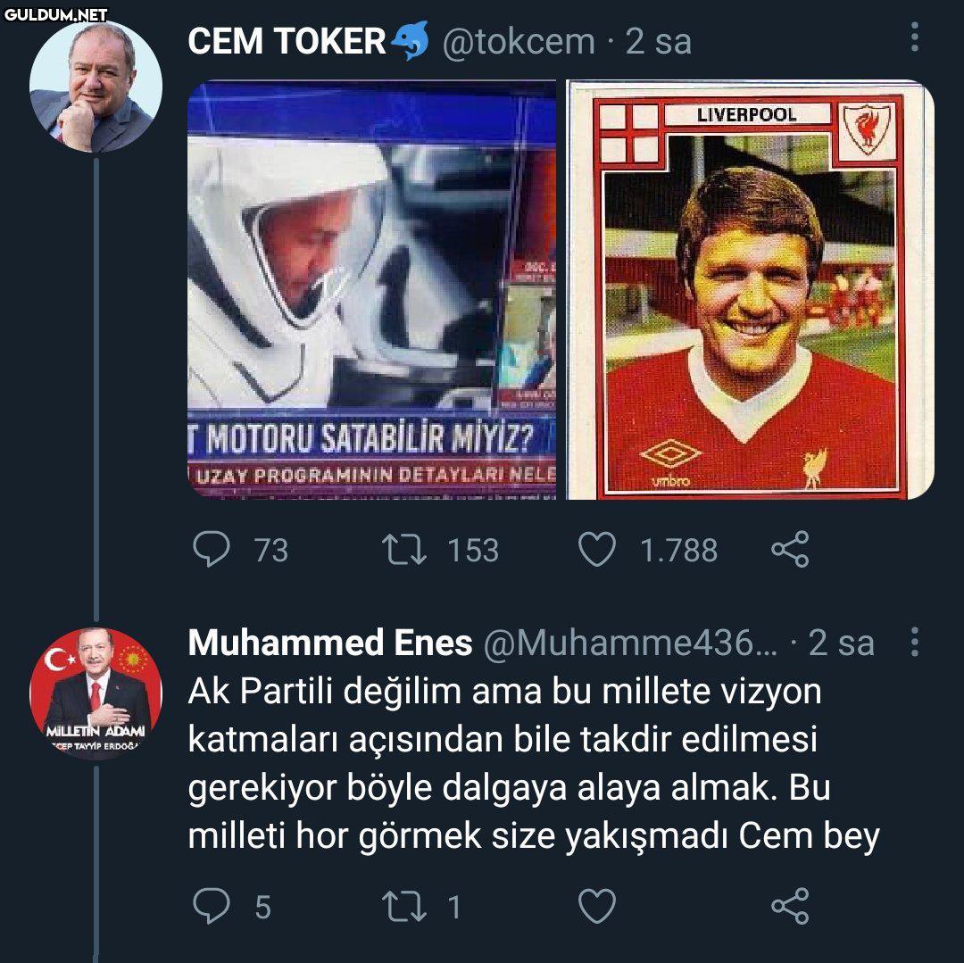This screenshot has height=963, width=964.
Task: View the astronaut TV screenshot image
Action: pos(371,289)
